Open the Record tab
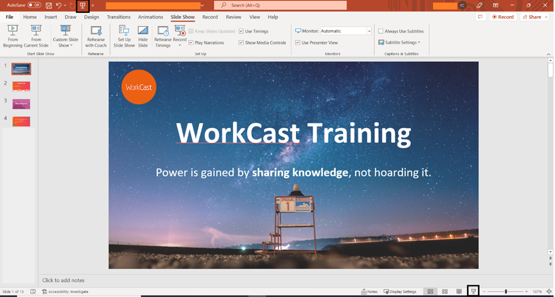This screenshot has width=555, height=297. coord(210,17)
